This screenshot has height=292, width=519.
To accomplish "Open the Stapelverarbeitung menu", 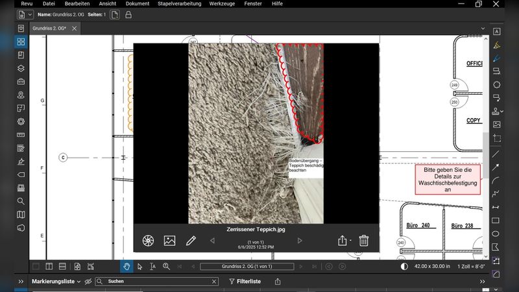I will pos(180,4).
